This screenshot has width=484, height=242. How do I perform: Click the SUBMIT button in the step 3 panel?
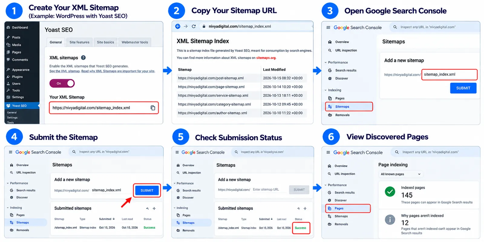click(x=463, y=88)
